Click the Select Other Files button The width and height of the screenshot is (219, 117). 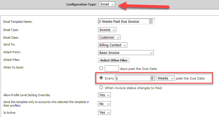114,60
